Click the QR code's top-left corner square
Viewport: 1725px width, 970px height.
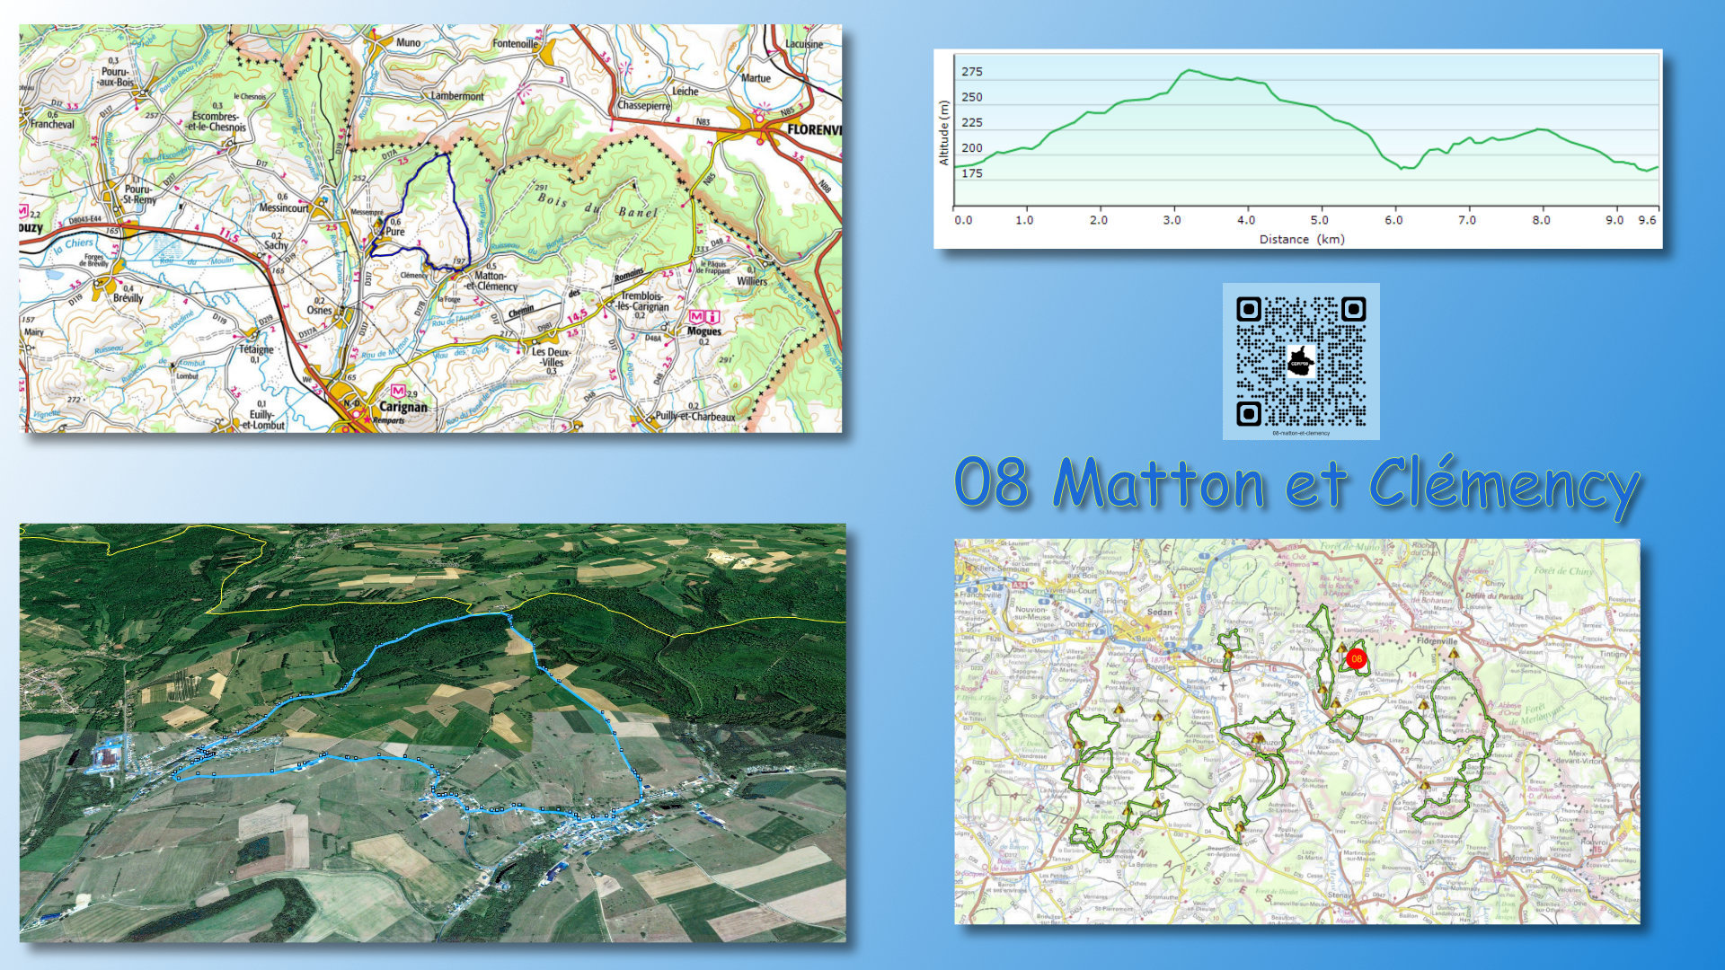1249,310
